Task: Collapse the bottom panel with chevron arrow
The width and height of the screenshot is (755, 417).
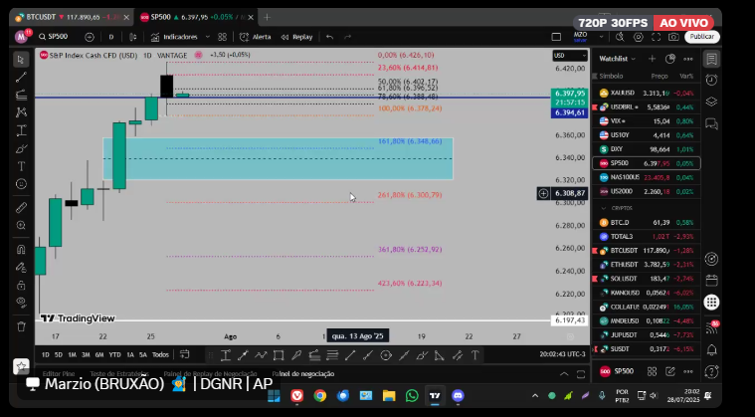Action: [x=563, y=374]
